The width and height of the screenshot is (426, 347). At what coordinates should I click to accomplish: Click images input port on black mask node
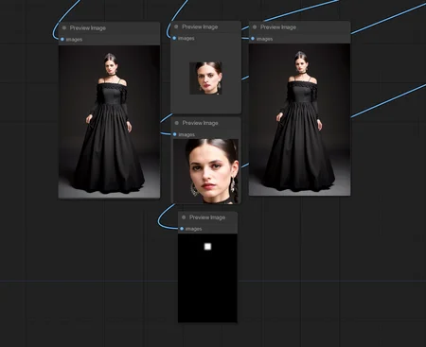coord(182,229)
